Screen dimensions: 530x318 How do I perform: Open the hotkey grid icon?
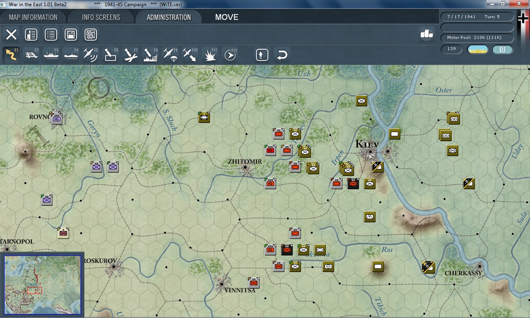91,34
